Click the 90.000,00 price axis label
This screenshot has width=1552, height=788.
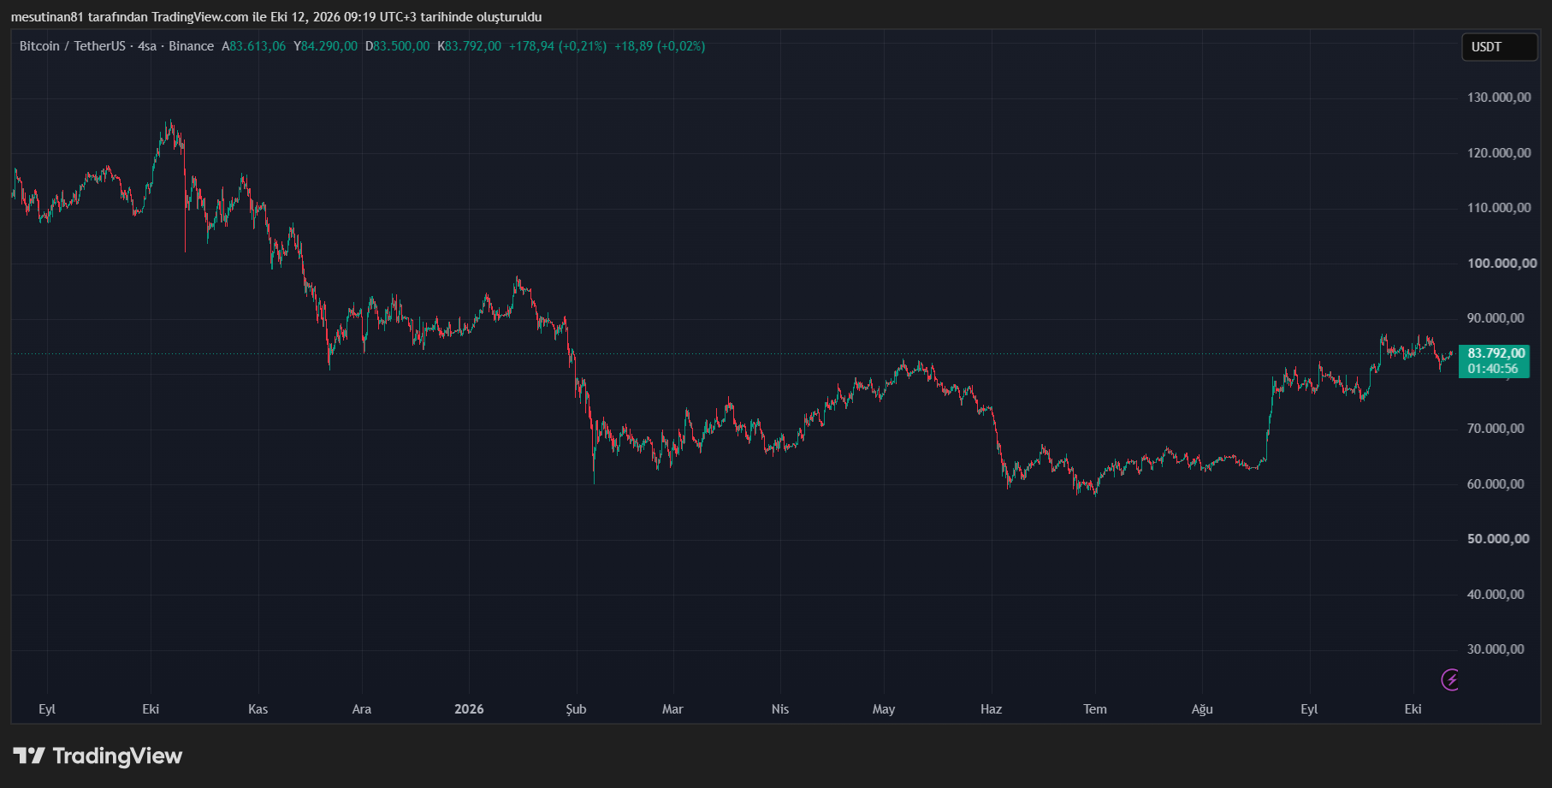[x=1496, y=318]
